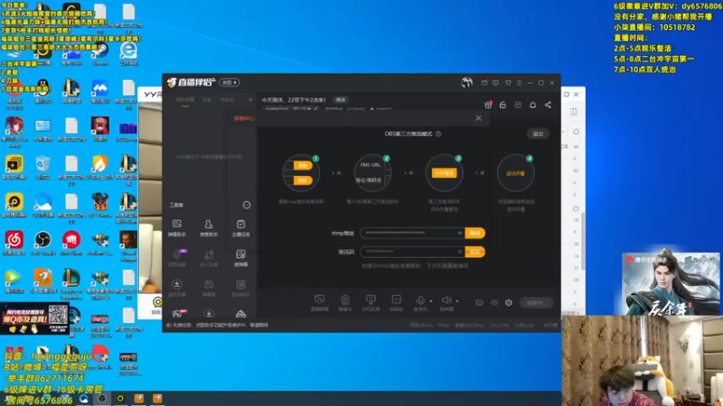Toggle visibility of the rtmp地址 value
Image resolution: width=723 pixels, height=406 pixels.
pyautogui.click(x=460, y=233)
